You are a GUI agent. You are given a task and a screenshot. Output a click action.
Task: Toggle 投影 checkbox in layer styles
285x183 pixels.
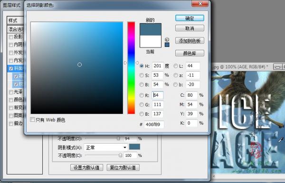tap(11, 37)
